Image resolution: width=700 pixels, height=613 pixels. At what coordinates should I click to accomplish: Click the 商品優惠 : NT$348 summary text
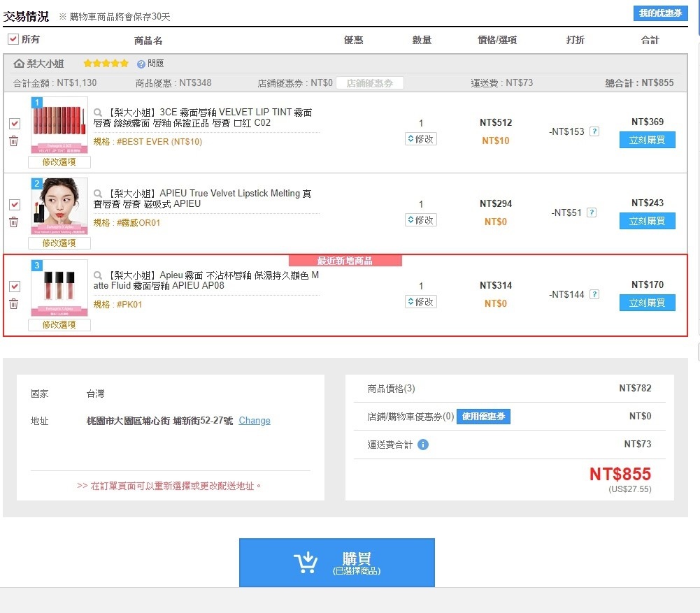pyautogui.click(x=173, y=83)
